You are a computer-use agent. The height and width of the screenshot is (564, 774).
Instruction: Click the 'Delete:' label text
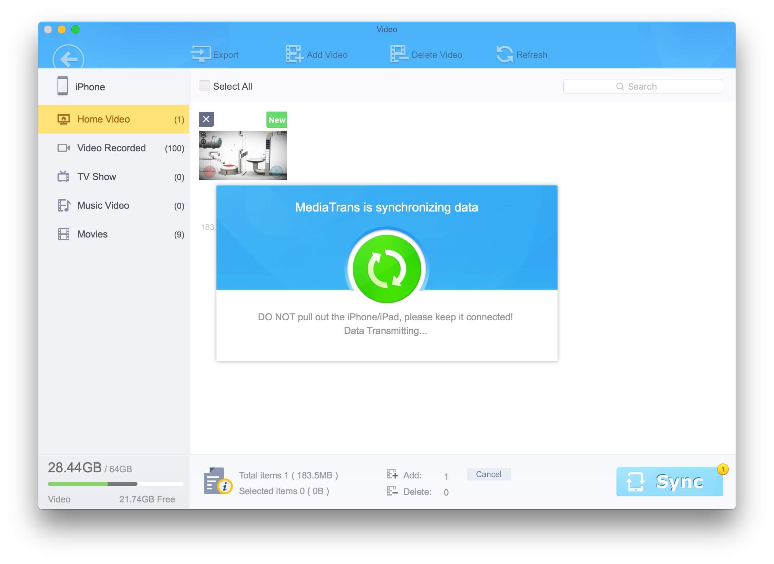(x=417, y=492)
